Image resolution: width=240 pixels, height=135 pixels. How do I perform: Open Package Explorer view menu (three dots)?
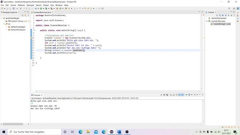tap(28, 15)
